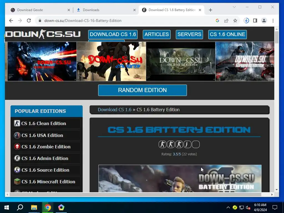Select the Download CS 1.6 Battery Edition tab
The image size is (284, 213).
point(171,10)
